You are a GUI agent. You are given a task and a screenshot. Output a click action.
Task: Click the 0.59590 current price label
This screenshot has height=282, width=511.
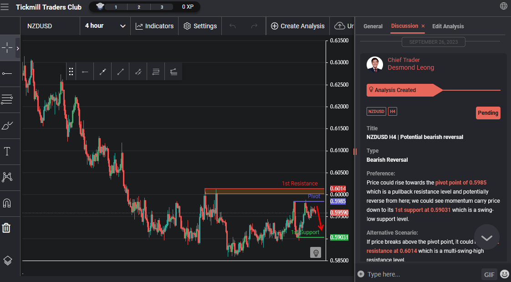[339, 213]
